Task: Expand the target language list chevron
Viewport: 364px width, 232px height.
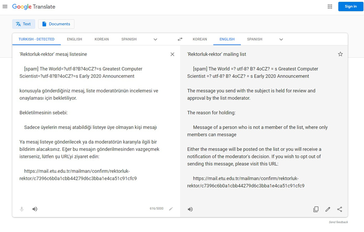Action: 281,39
